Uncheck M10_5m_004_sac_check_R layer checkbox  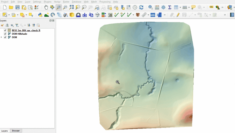click(x=5, y=30)
